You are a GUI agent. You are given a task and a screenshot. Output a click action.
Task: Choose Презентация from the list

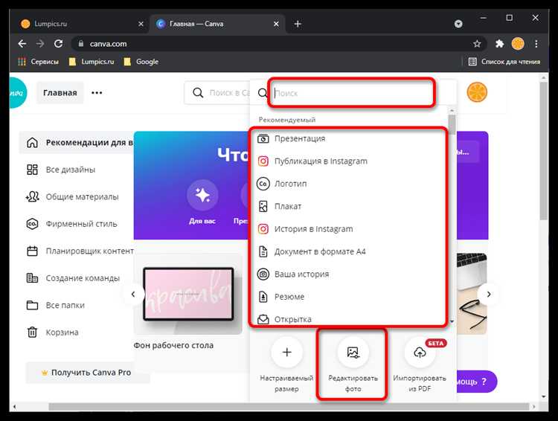pyautogui.click(x=349, y=138)
